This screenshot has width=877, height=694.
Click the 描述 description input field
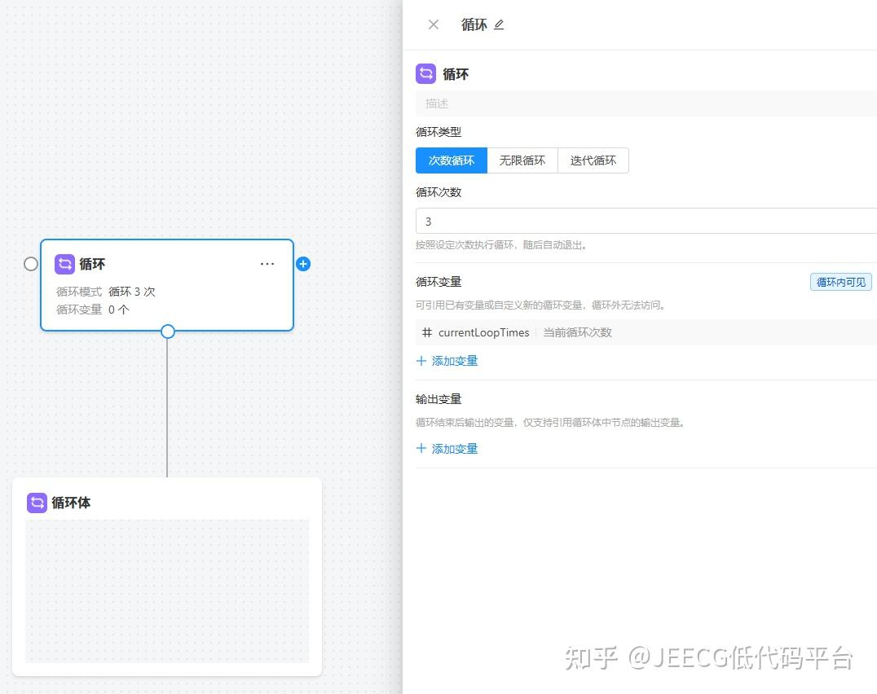coord(571,103)
